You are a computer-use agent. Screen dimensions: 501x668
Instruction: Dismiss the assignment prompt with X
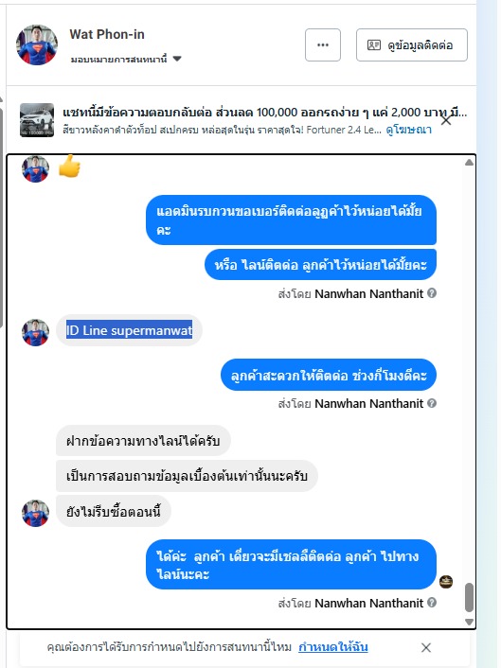click(425, 647)
